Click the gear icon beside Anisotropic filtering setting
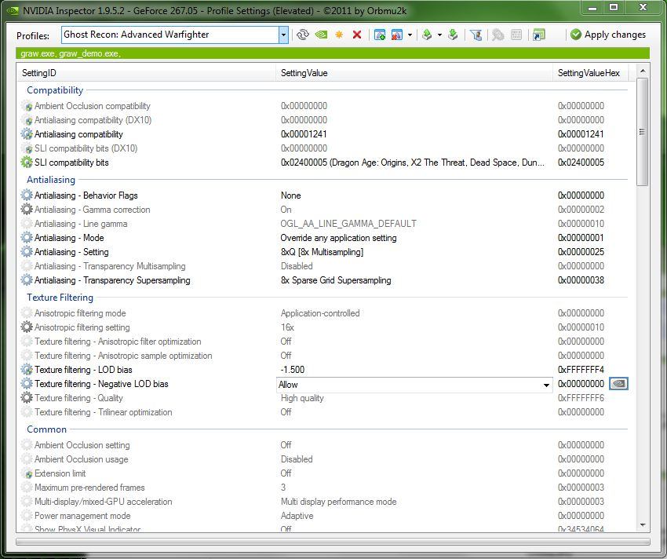Image resolution: width=667 pixels, height=559 pixels. (27, 327)
